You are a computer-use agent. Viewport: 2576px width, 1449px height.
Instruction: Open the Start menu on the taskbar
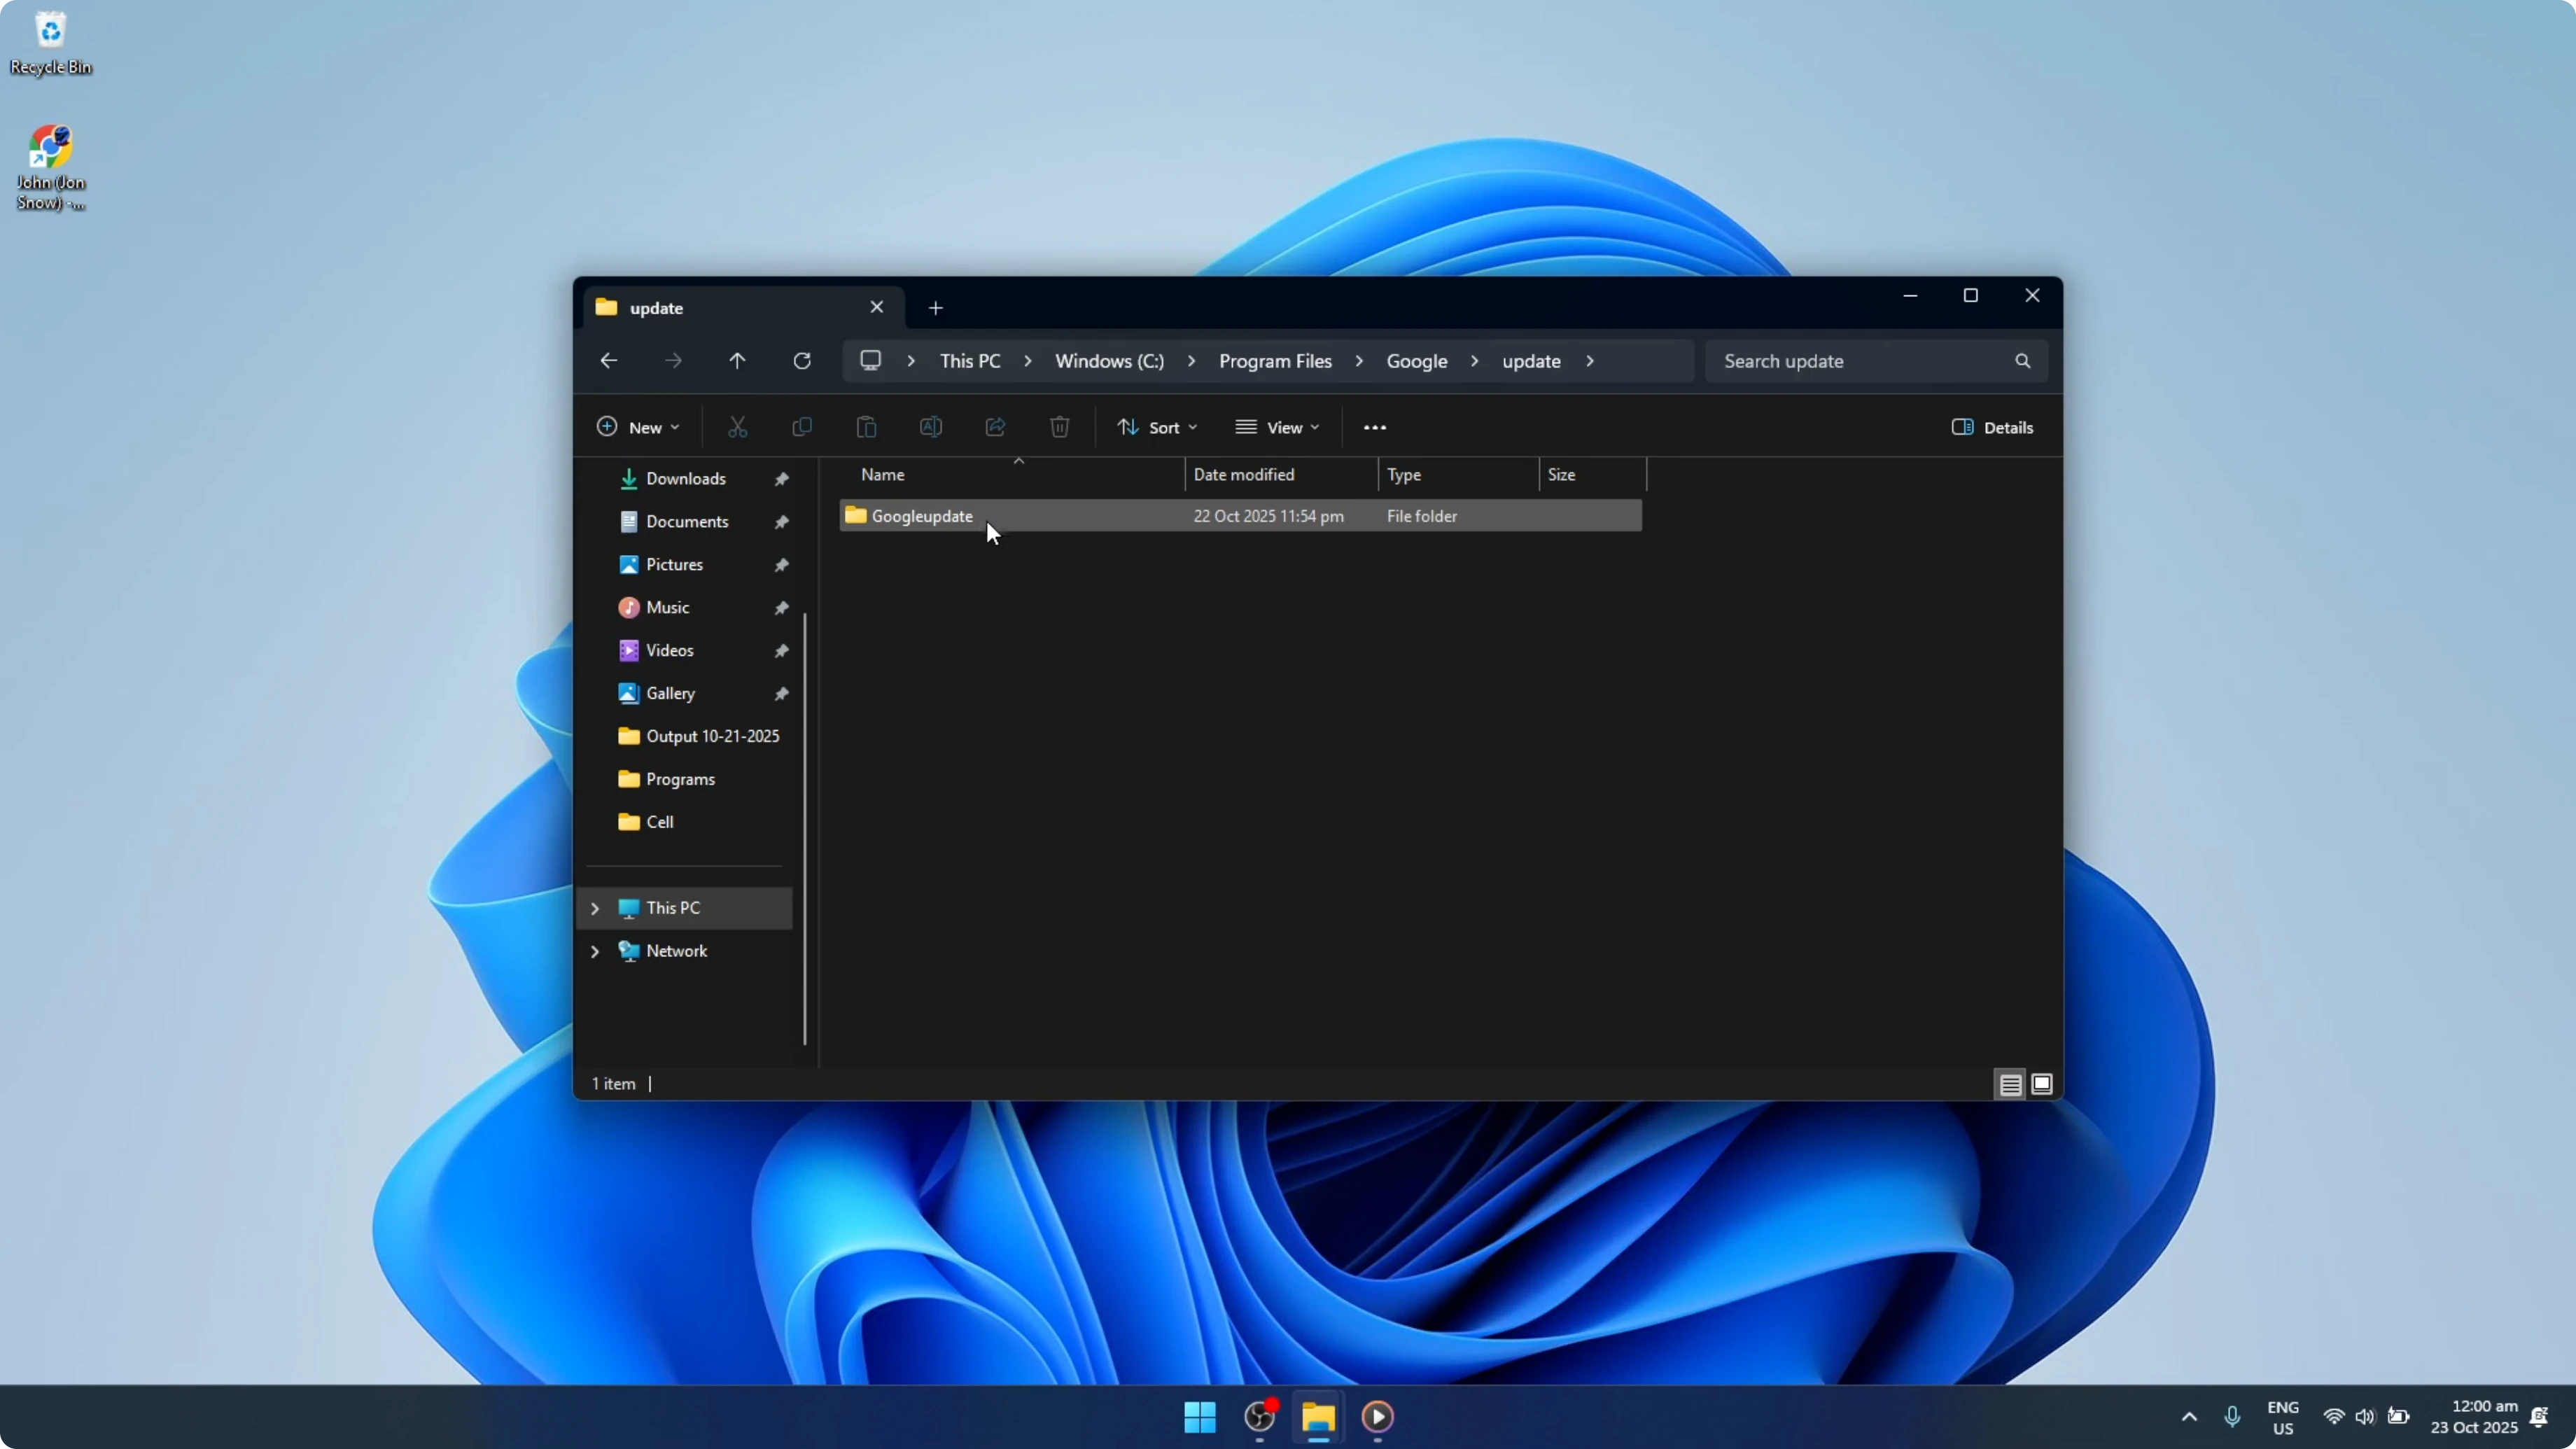[1199, 1417]
